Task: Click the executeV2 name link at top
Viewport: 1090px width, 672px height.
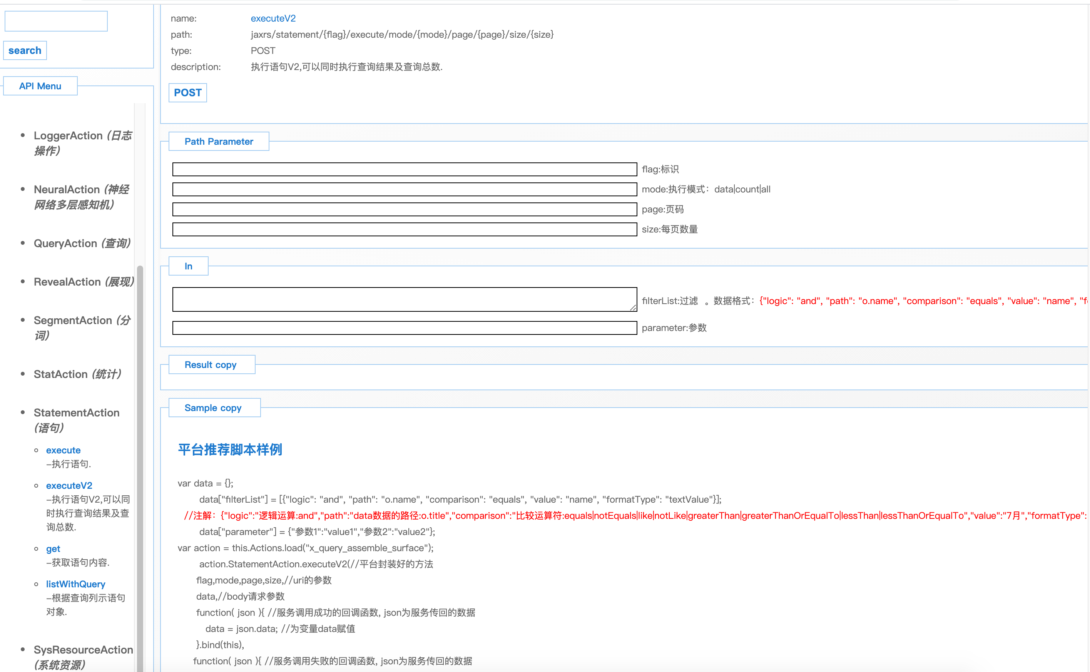Action: (x=273, y=18)
